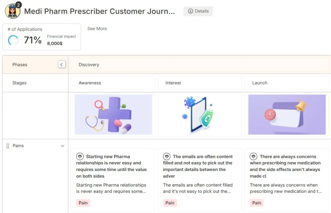Click the gem icon on the prescribing concerns card
The image size is (331, 213).
(x=253, y=156)
